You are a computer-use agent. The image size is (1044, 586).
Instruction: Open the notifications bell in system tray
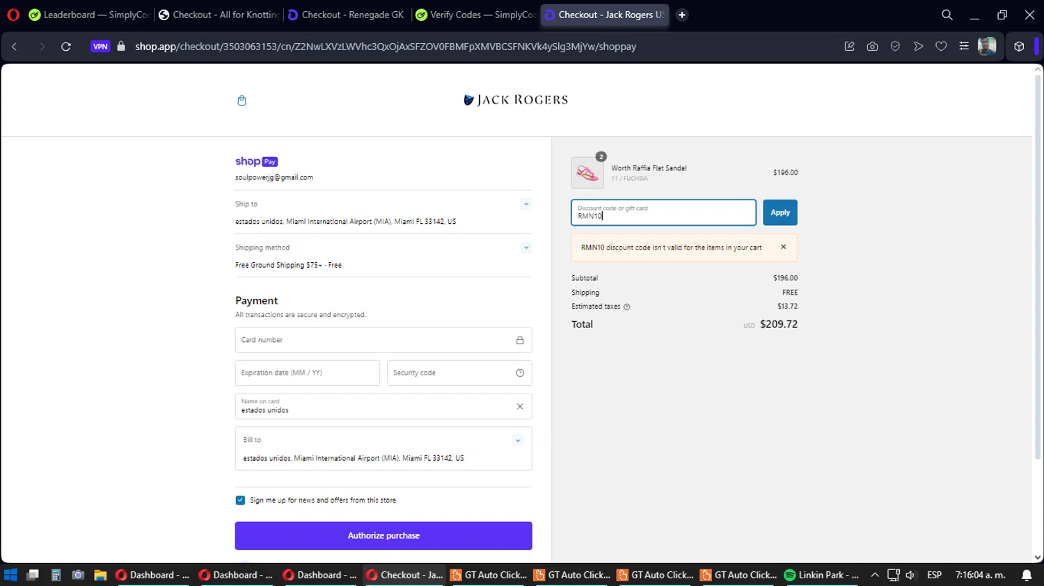pos(1027,575)
